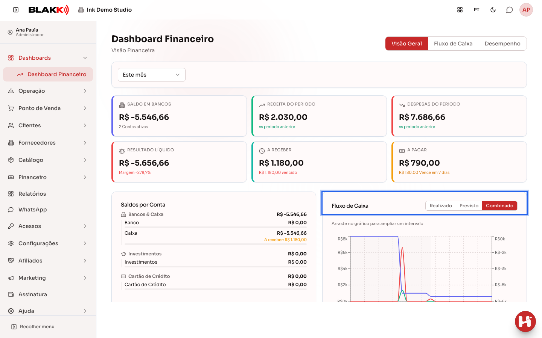Click Ana Paula Administrador profile
The width and height of the screenshot is (542, 338).
[x=48, y=32]
